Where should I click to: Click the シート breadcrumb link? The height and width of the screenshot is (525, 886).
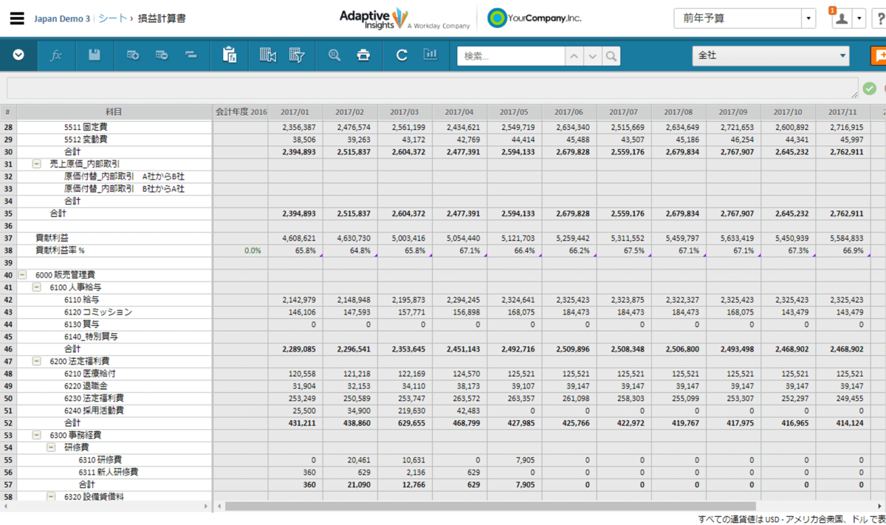pyautogui.click(x=112, y=18)
